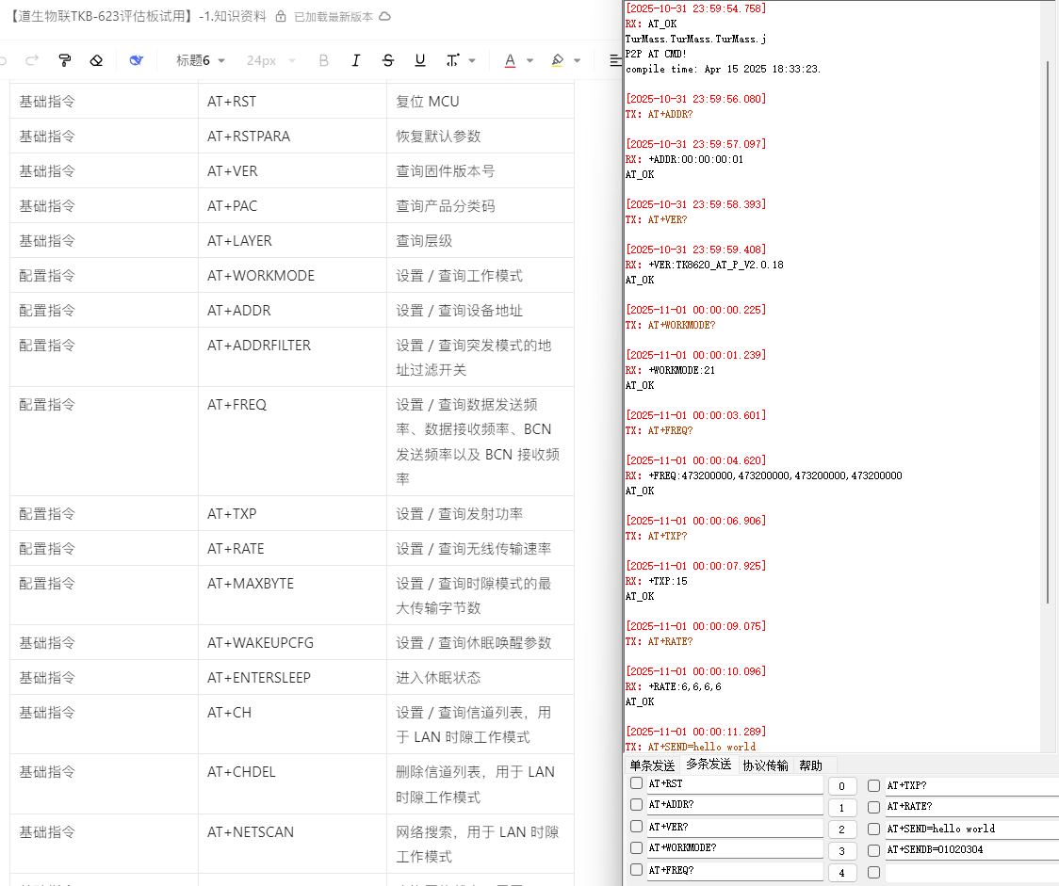
Task: Open the 帮助 tab
Action: click(810, 765)
